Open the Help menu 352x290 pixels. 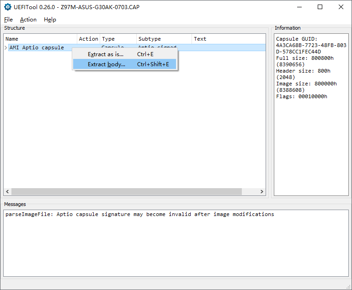pyautogui.click(x=50, y=20)
